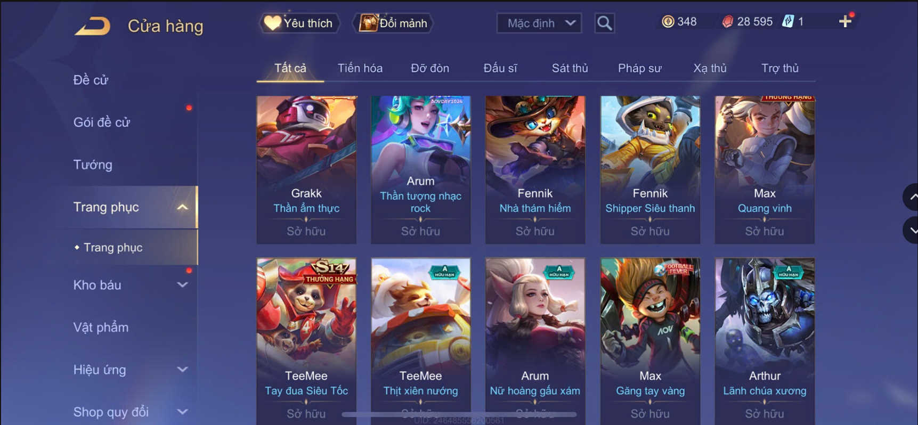This screenshot has width=918, height=425.
Task: Switch to the Tiến hóa tab
Action: coord(360,68)
